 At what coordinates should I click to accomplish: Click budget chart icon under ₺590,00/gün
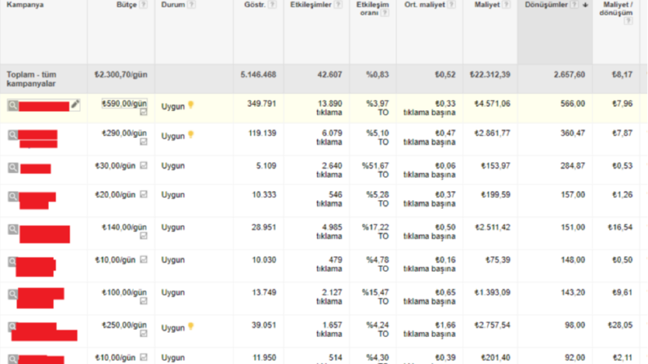tap(143, 113)
